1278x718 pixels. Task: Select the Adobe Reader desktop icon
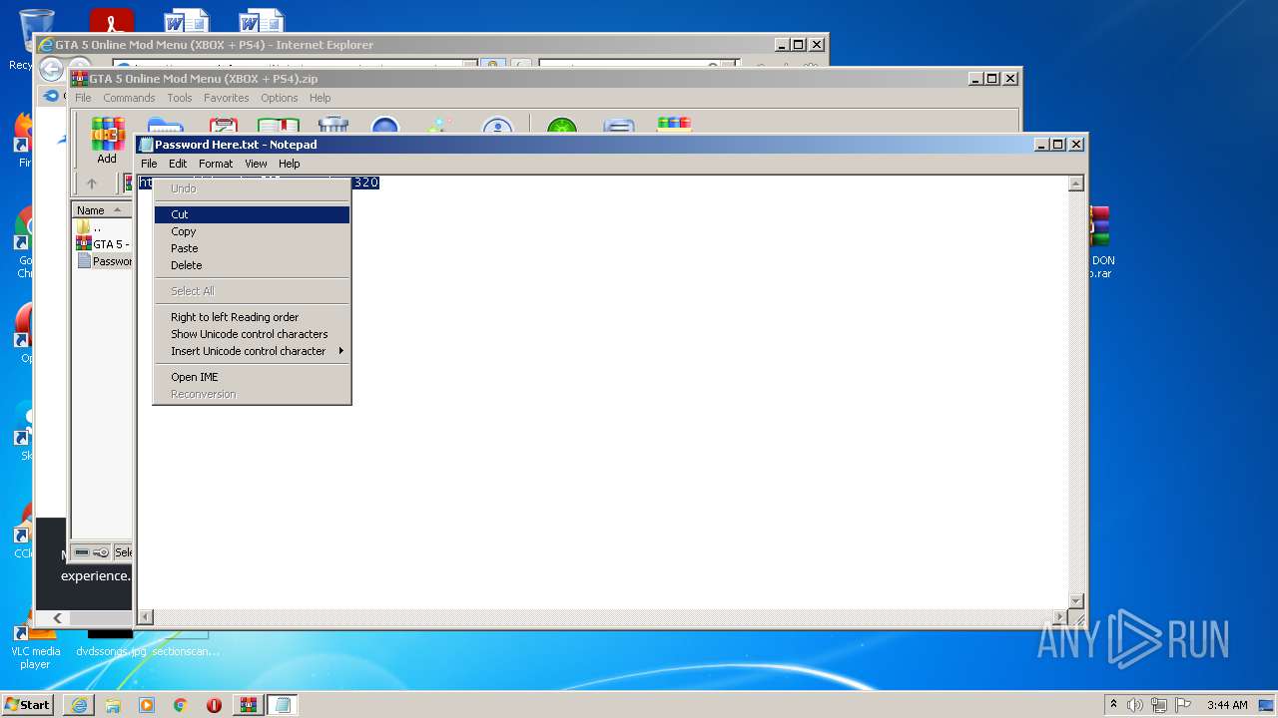click(x=112, y=22)
